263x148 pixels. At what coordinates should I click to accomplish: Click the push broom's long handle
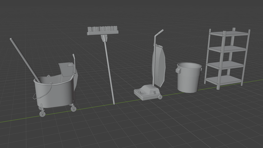[109, 69]
